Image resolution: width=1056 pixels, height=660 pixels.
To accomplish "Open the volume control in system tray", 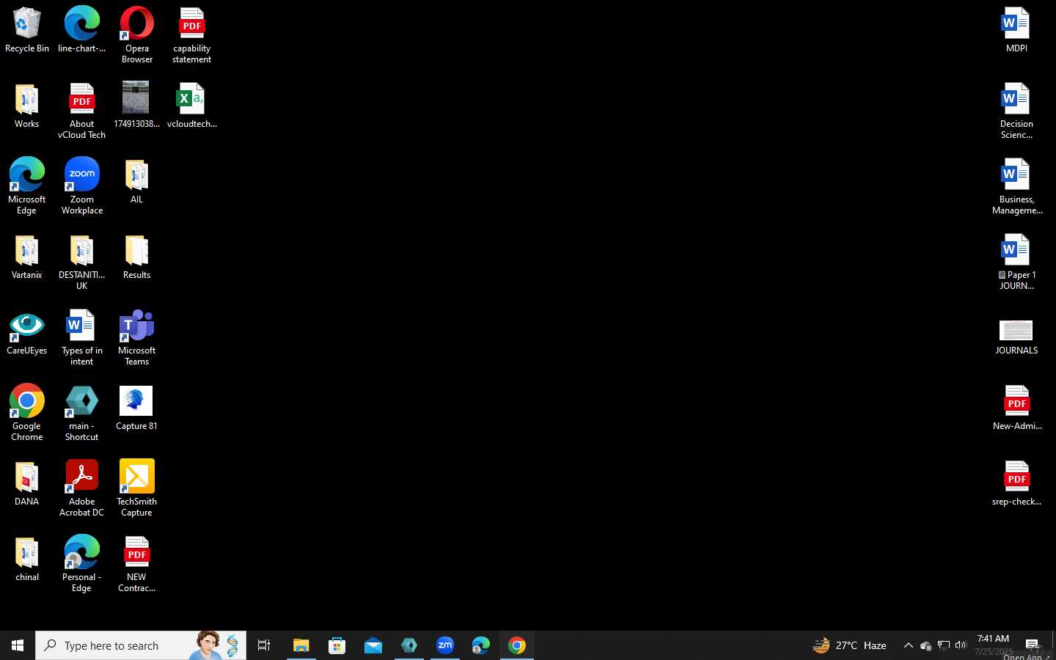I will (x=961, y=645).
